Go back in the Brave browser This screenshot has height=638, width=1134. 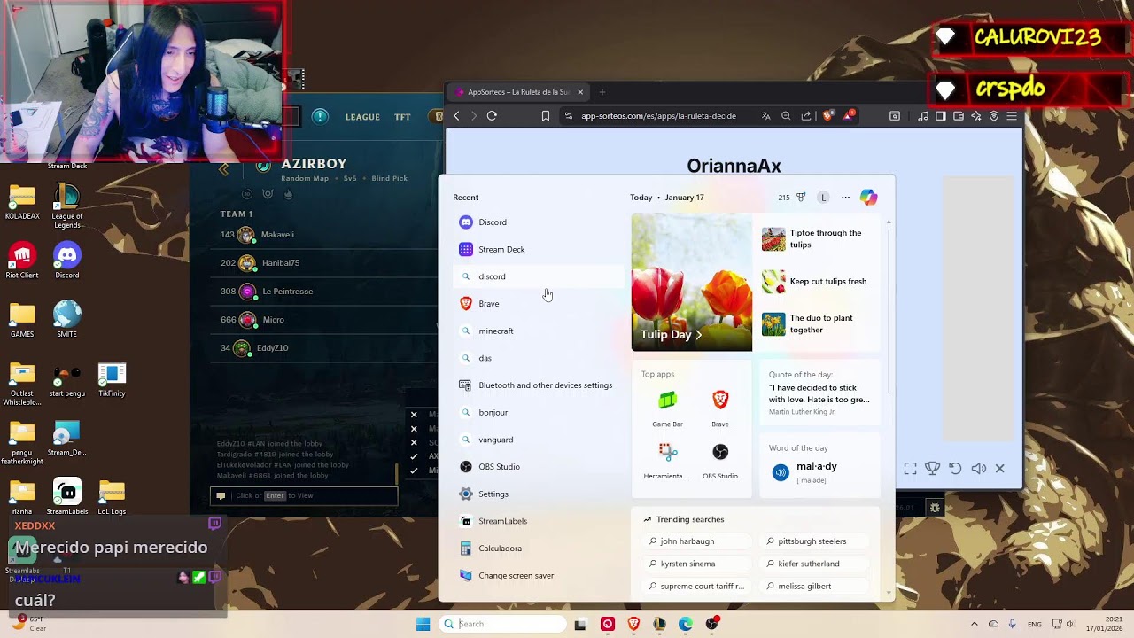point(456,115)
